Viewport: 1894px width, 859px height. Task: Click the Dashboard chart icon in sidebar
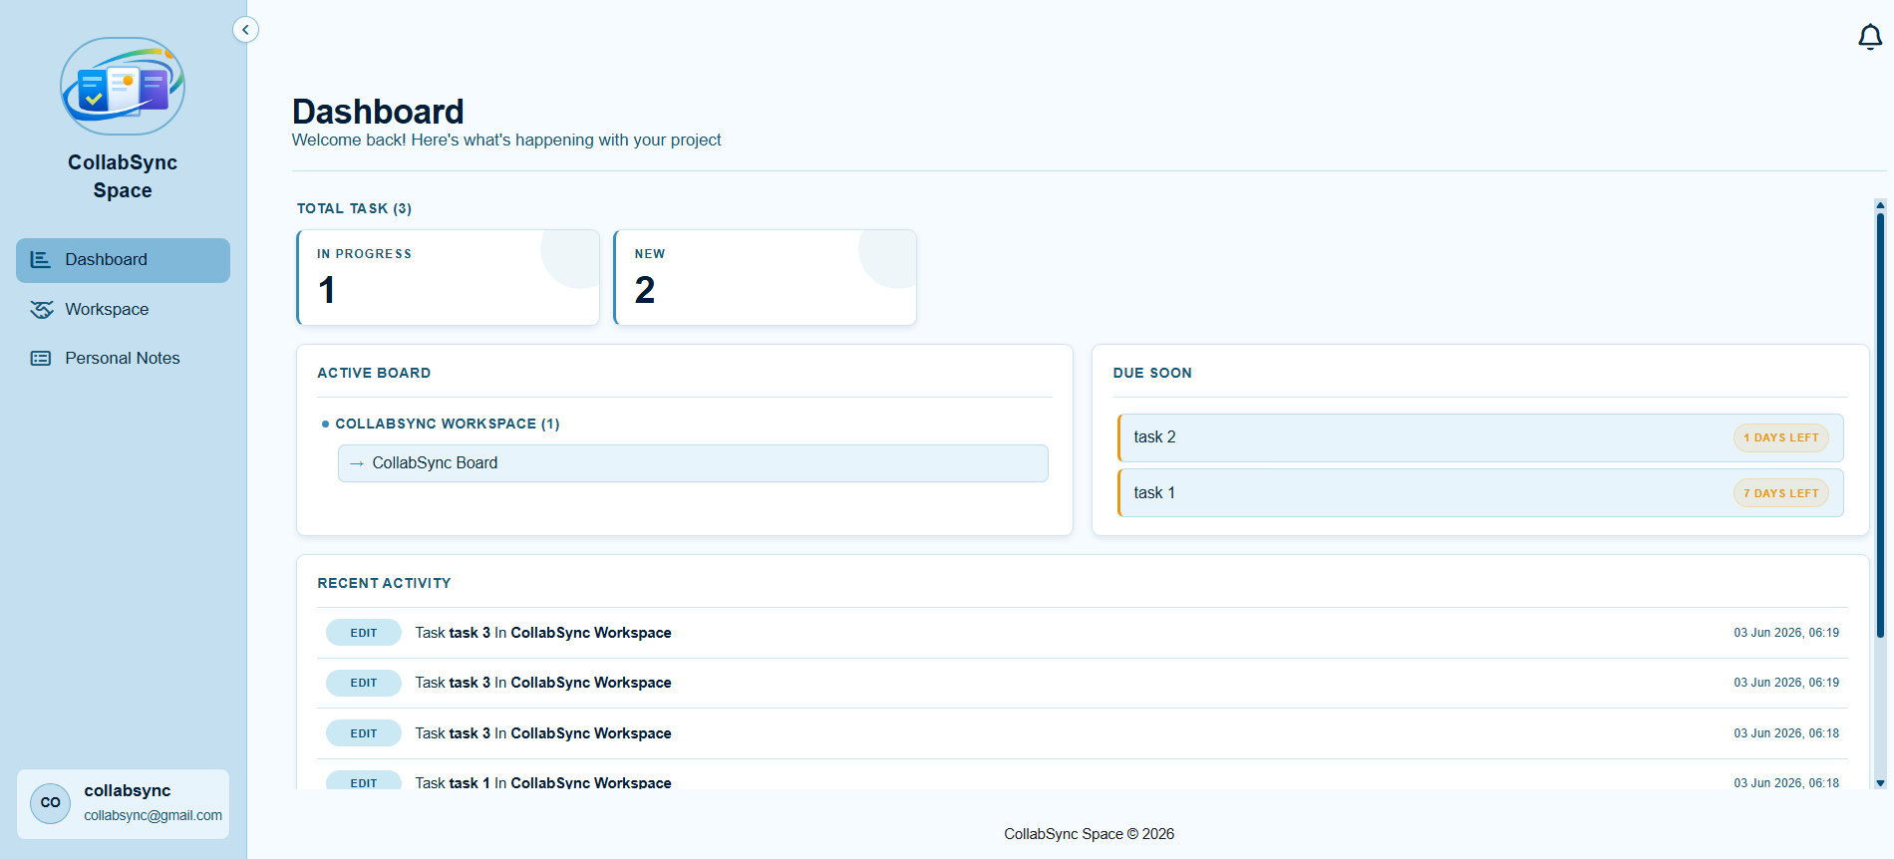(40, 259)
